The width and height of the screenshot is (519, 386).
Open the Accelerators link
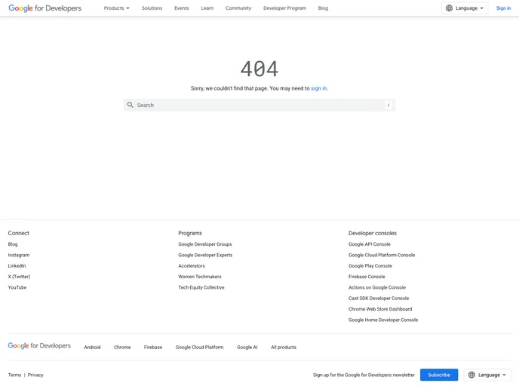pos(192,265)
